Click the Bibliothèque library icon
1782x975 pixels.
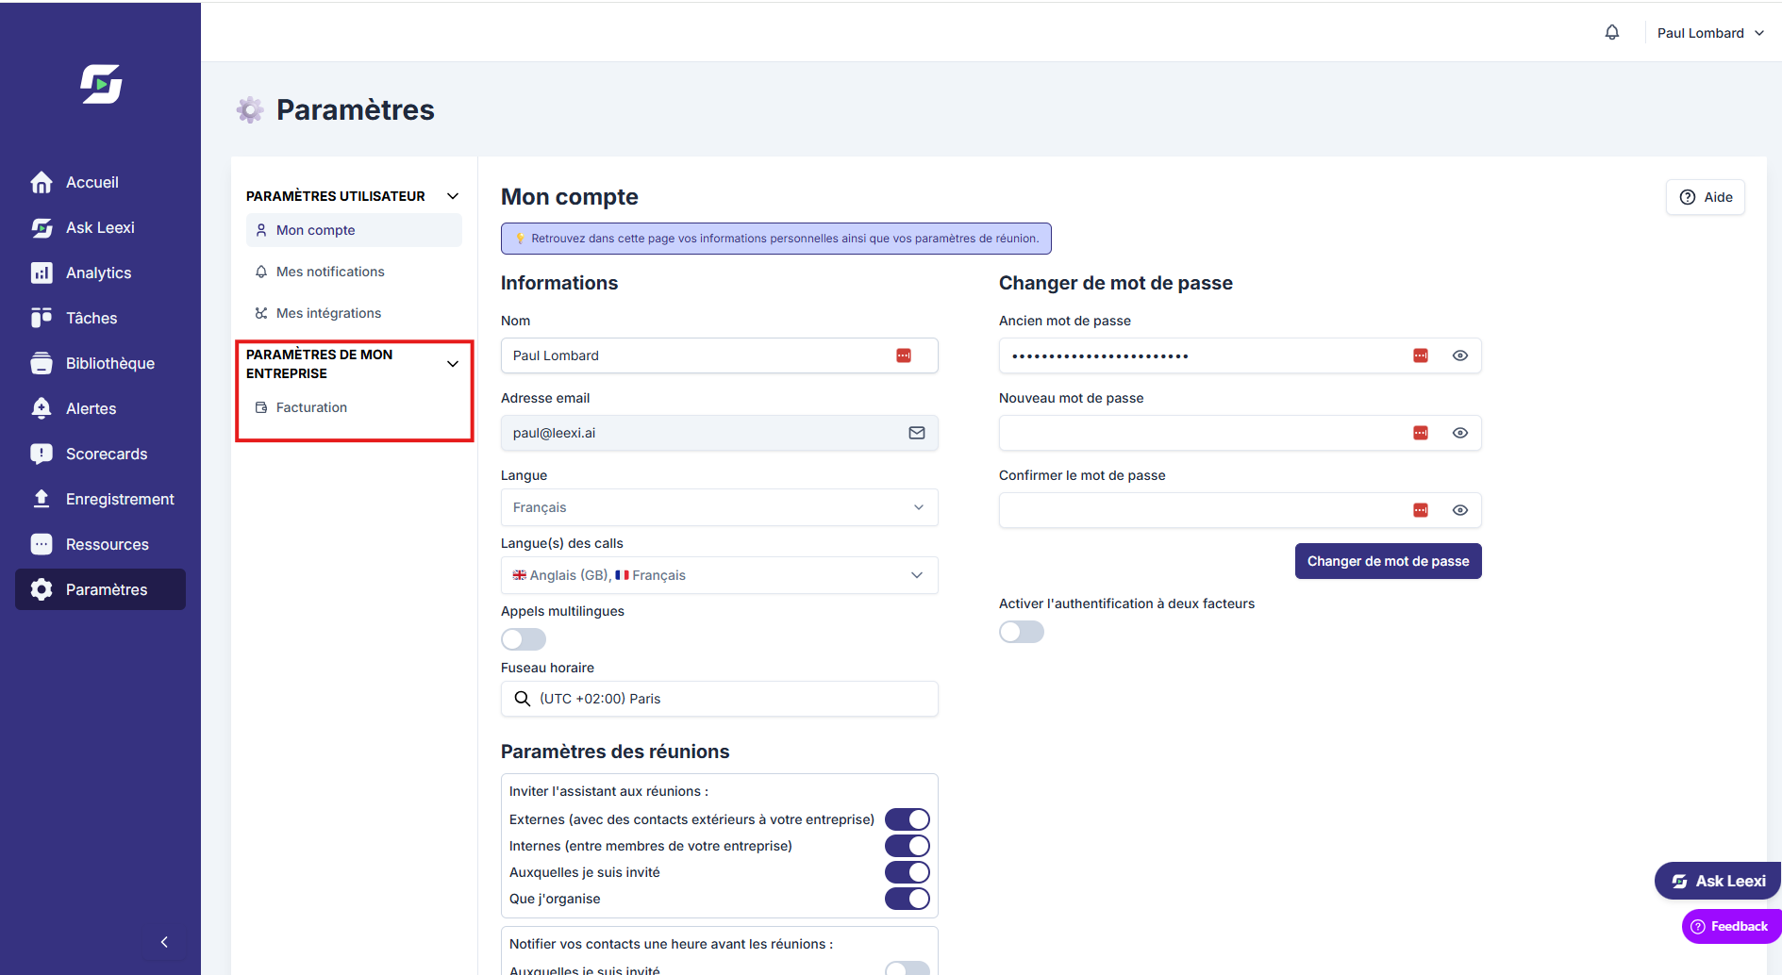42,363
